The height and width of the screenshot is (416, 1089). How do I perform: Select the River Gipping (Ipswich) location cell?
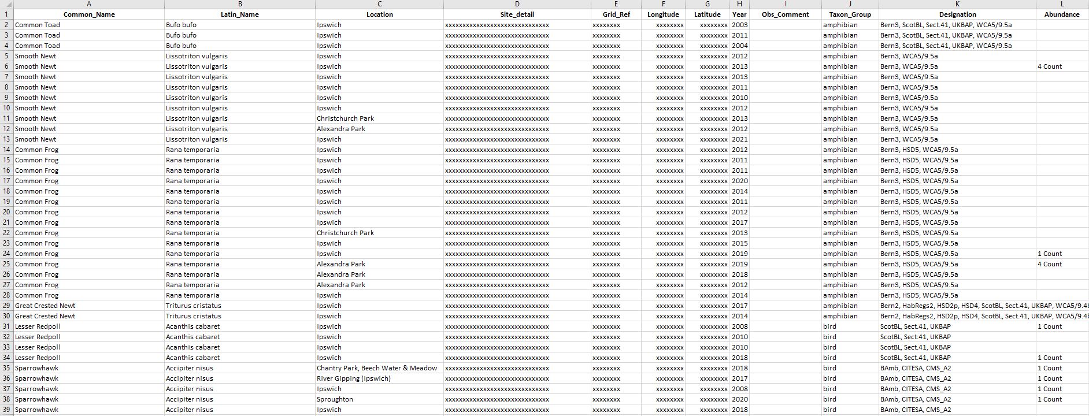[x=354, y=378]
